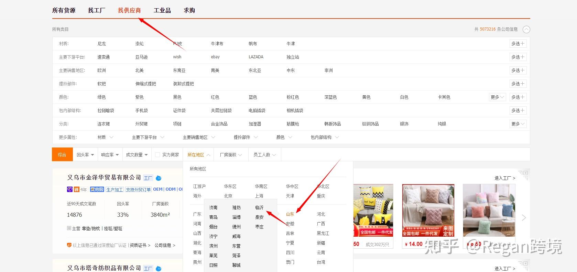Select the 电脑插袋 inner structure
Screen dimensions: 577x272
coord(257,110)
